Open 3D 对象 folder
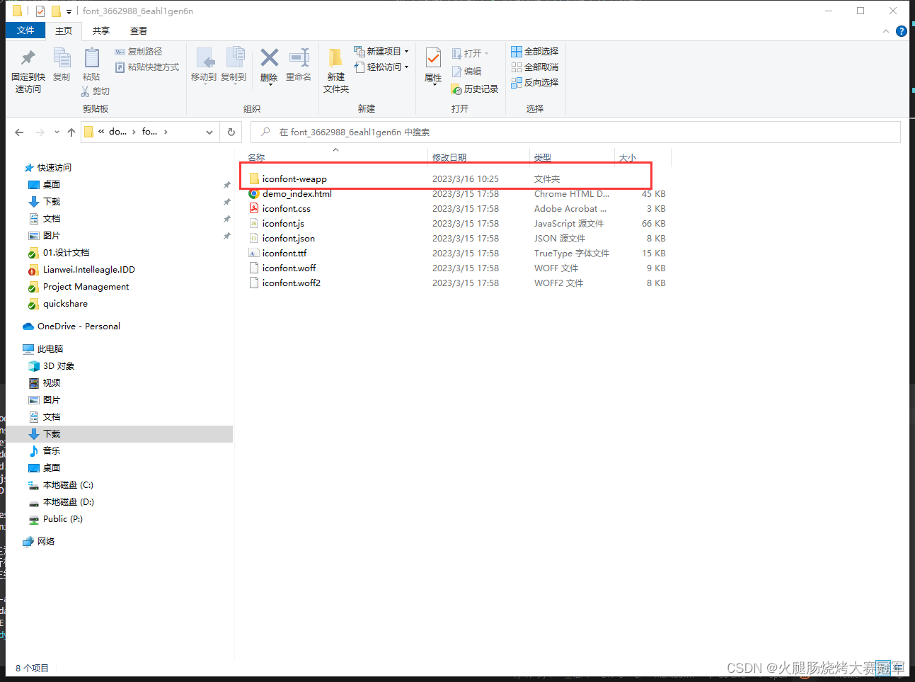This screenshot has width=915, height=682. 58,366
